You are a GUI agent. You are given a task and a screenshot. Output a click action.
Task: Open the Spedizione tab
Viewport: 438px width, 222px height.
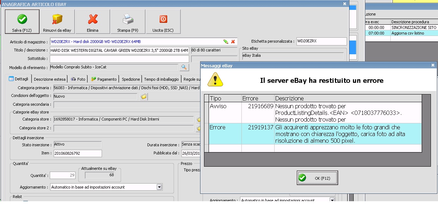[131, 79]
